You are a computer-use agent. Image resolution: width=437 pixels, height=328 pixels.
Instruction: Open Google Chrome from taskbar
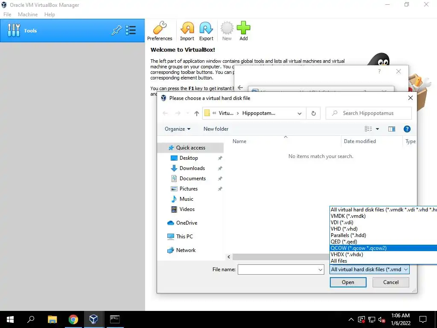(73, 319)
